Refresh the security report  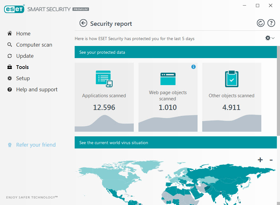click(x=260, y=23)
